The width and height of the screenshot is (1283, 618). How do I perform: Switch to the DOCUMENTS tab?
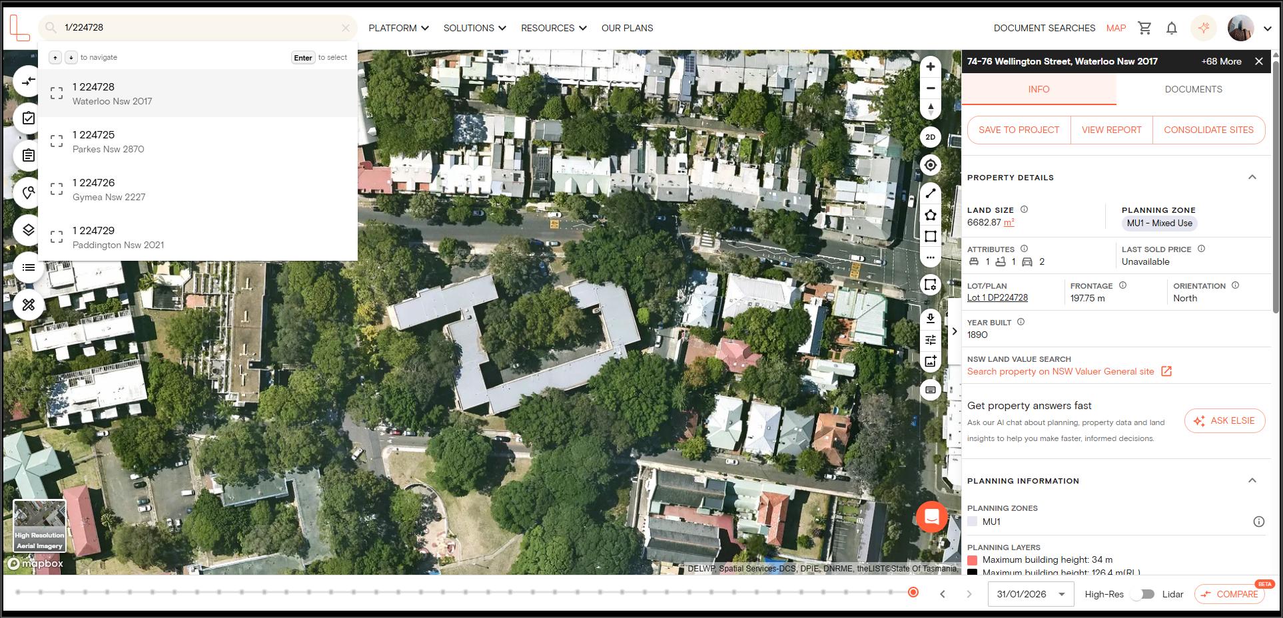point(1193,89)
